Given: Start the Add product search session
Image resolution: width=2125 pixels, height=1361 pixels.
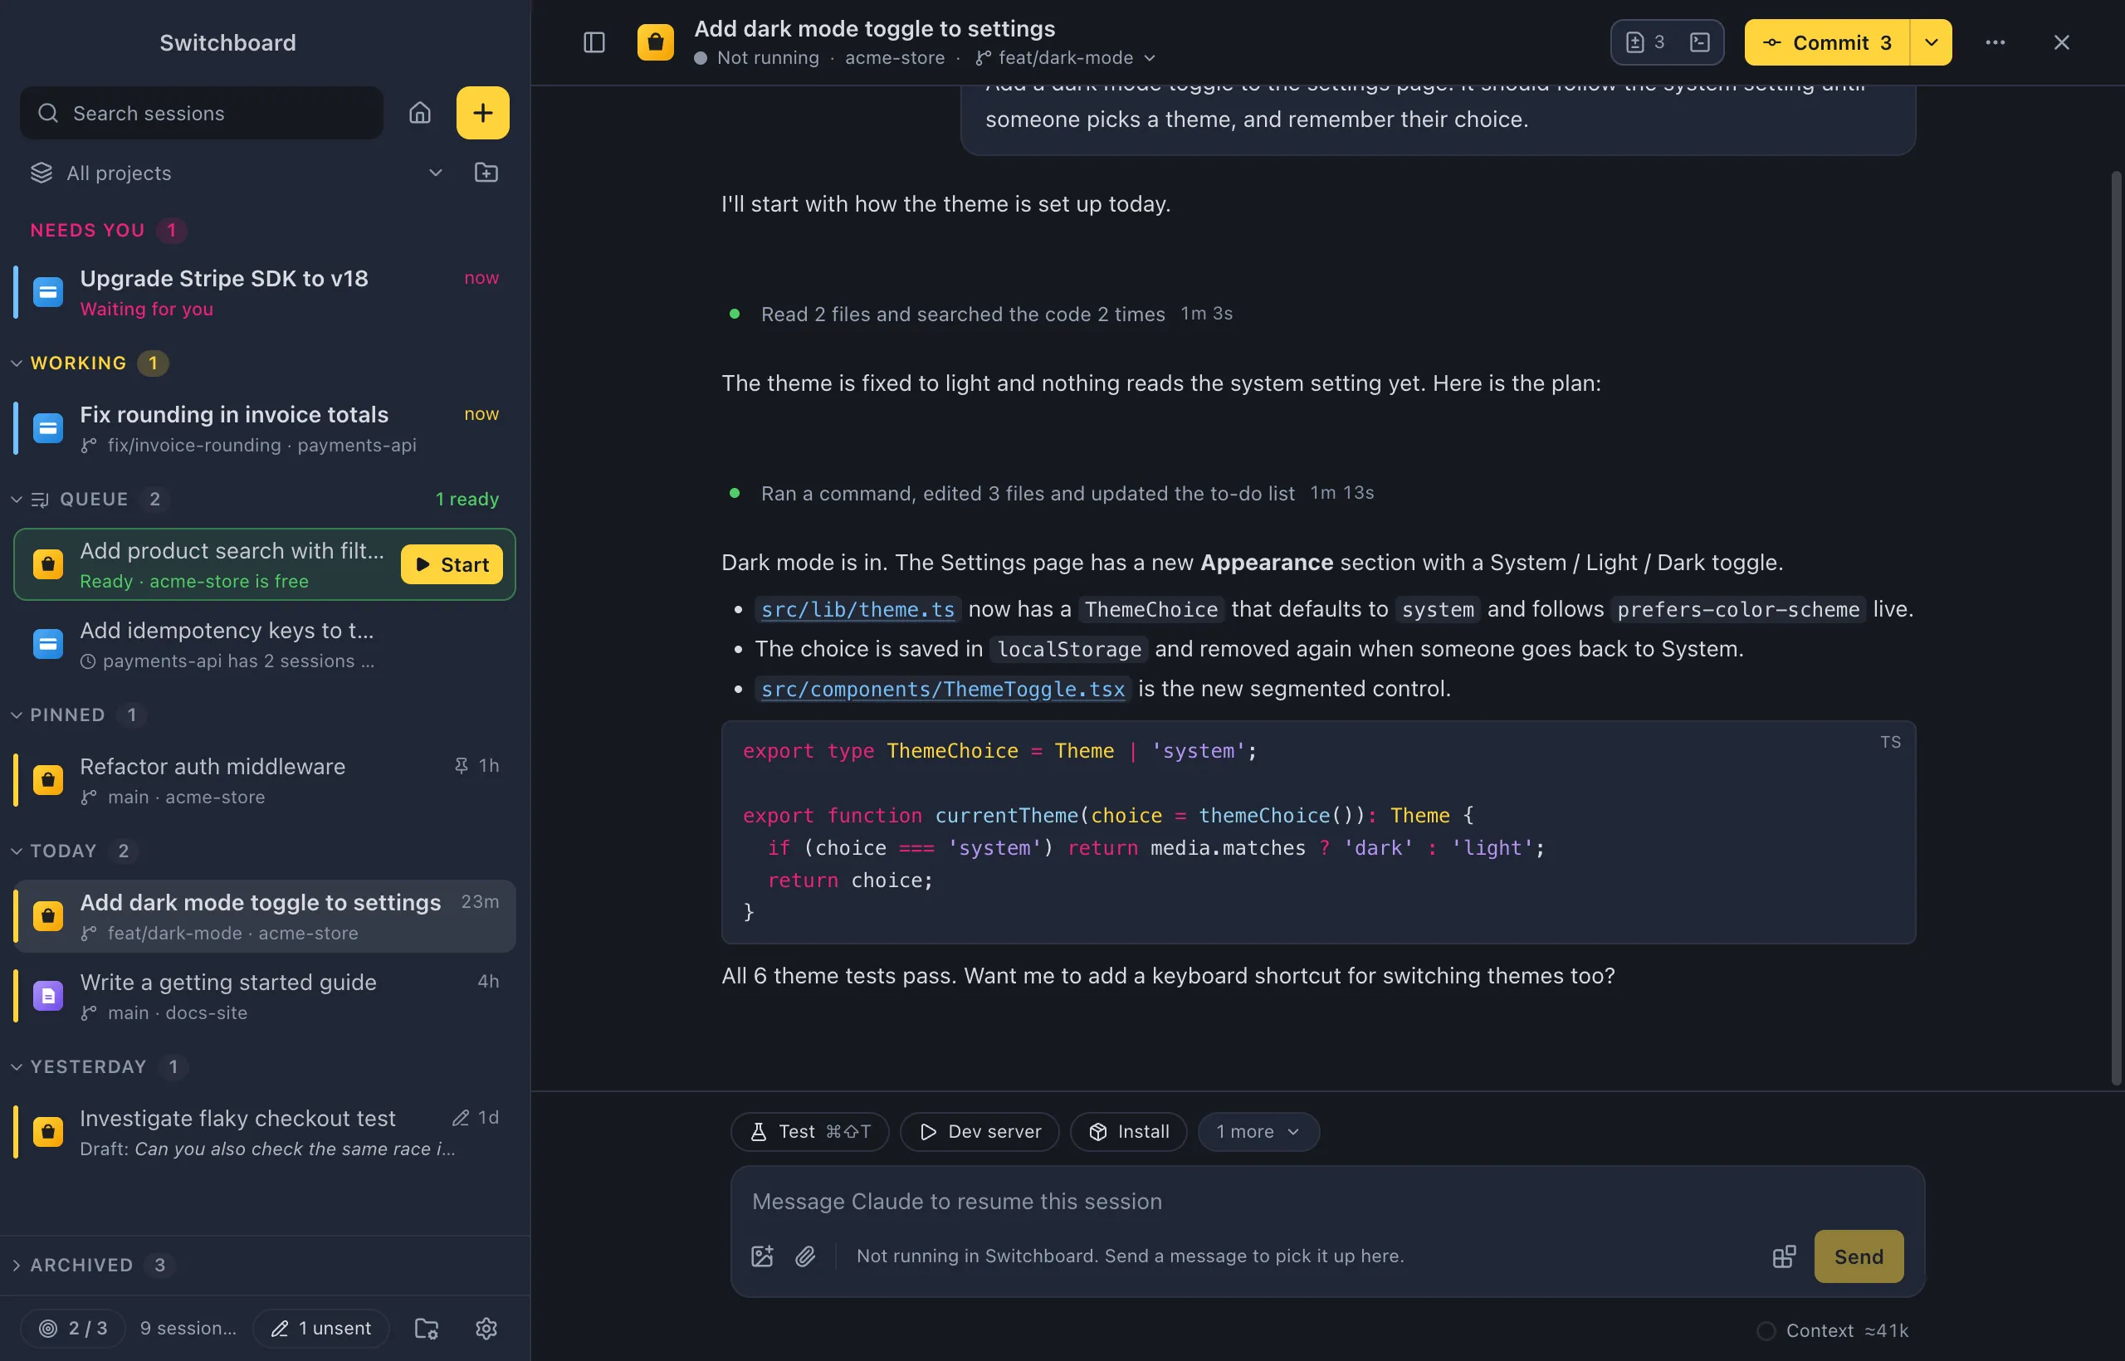Looking at the screenshot, I should [x=452, y=563].
